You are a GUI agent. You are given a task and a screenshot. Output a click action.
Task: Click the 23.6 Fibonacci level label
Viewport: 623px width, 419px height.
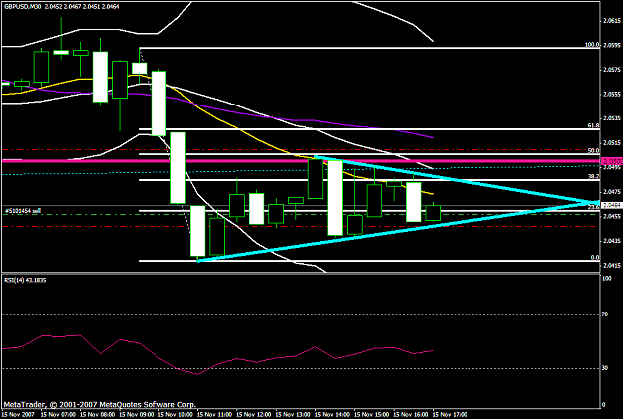point(593,207)
